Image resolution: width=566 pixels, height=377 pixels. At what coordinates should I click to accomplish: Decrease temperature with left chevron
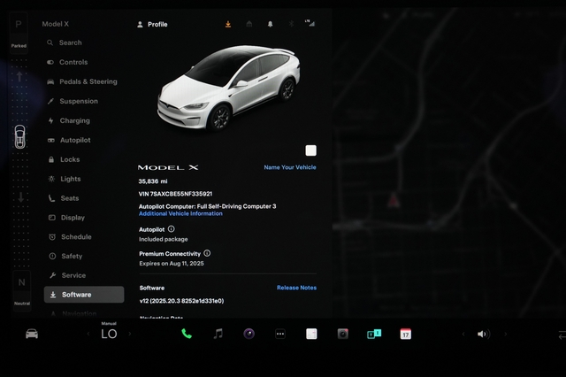88,334
